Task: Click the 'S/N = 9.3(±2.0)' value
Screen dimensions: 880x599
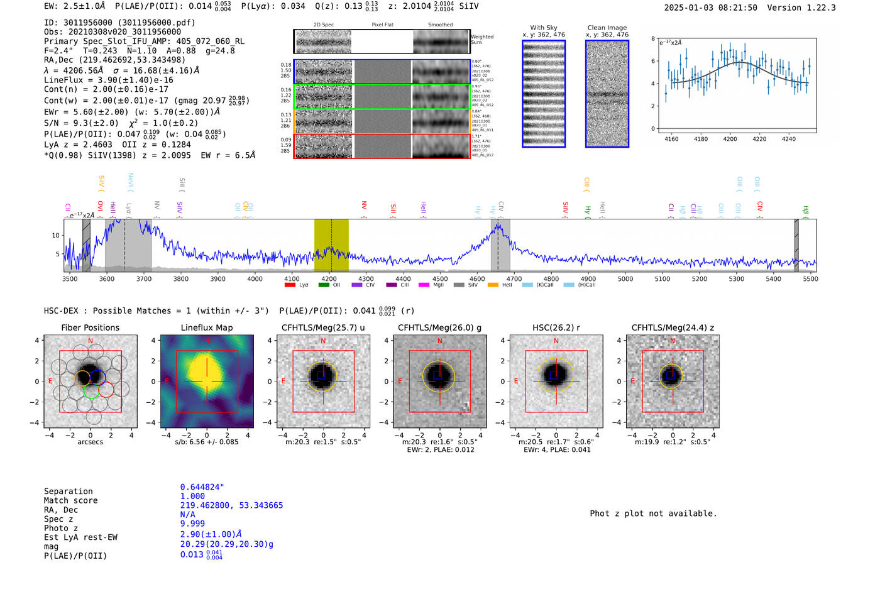Action: (x=81, y=123)
